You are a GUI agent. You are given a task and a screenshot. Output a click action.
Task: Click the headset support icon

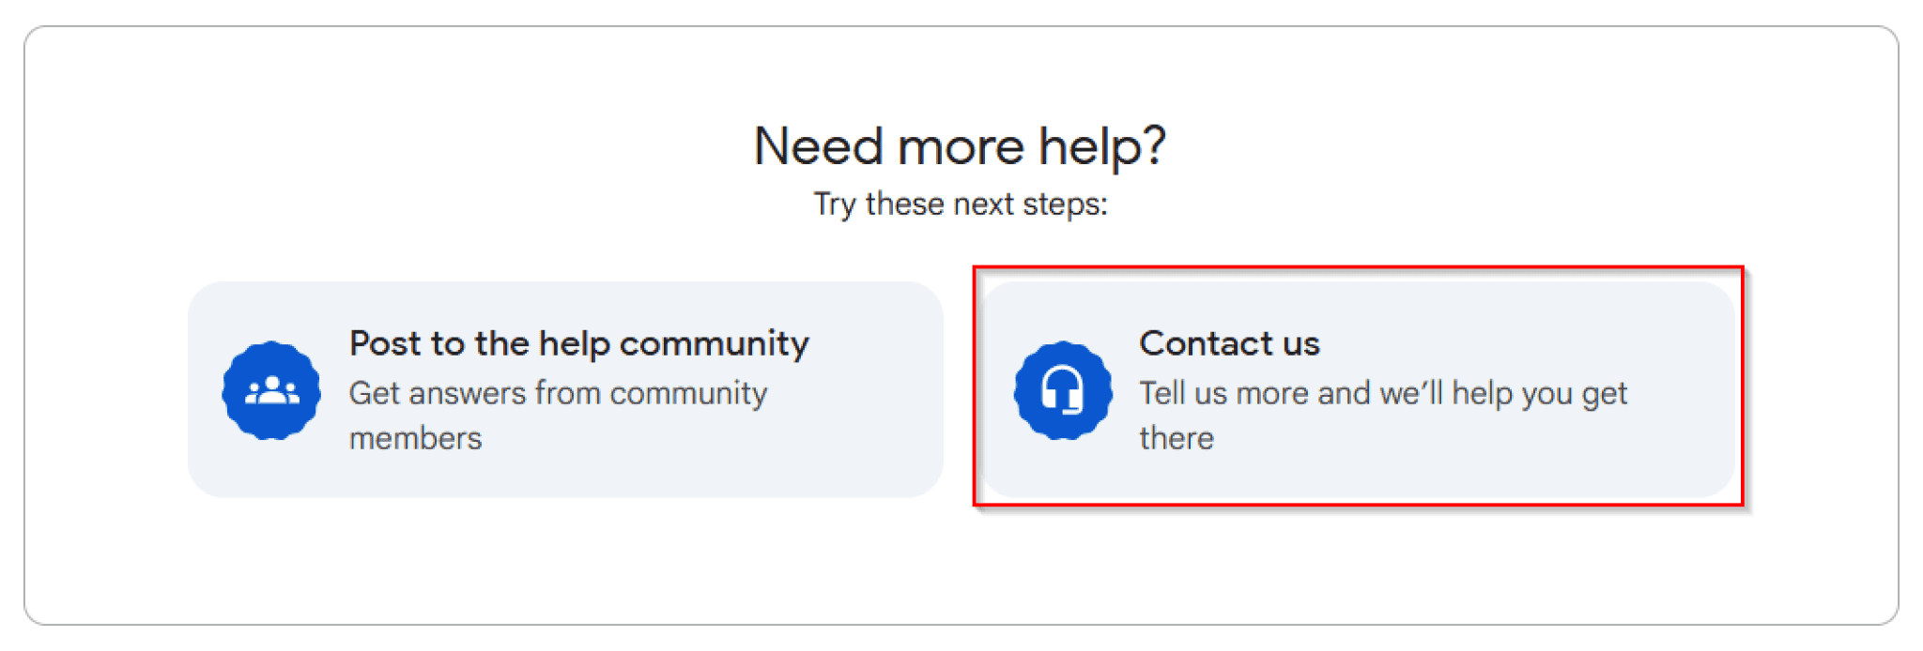(1063, 390)
